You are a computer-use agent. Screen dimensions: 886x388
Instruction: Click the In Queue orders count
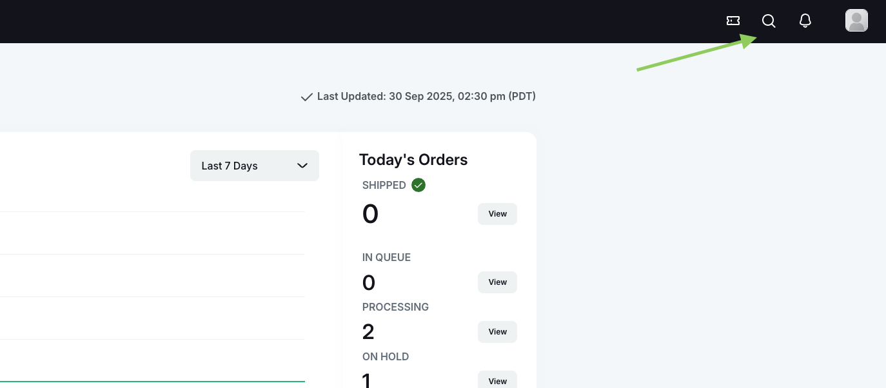click(369, 283)
